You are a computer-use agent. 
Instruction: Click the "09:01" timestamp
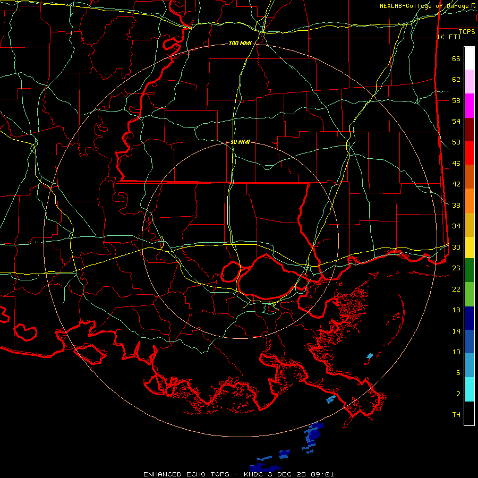pos(323,474)
